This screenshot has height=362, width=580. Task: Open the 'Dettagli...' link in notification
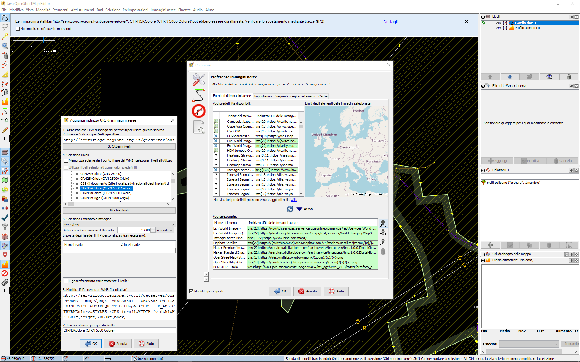[x=392, y=22]
